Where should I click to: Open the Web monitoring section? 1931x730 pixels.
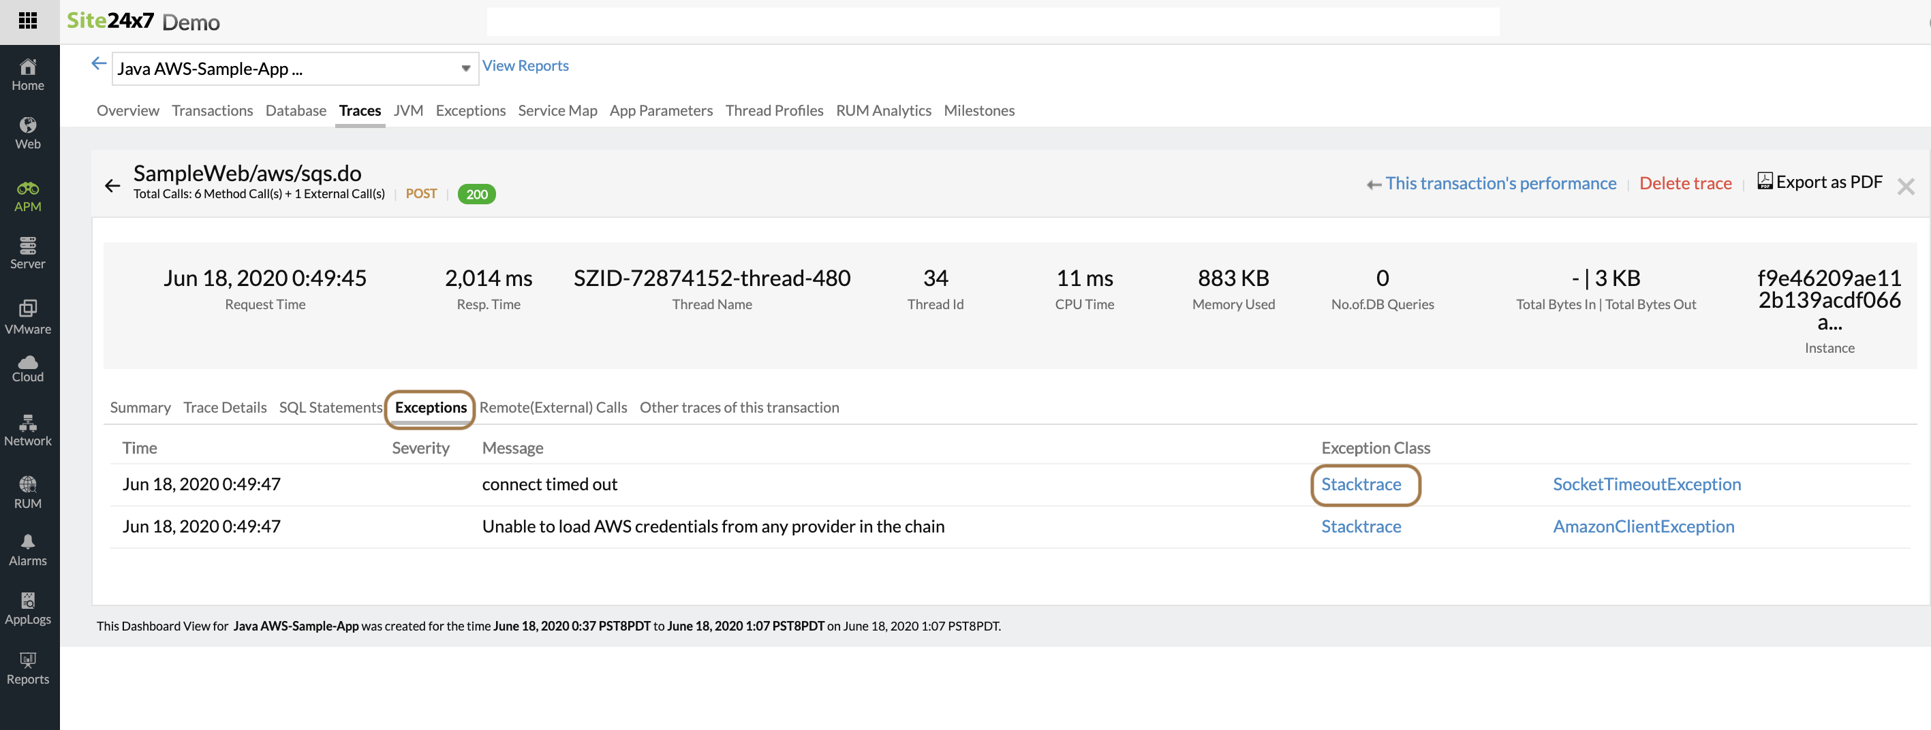[28, 133]
